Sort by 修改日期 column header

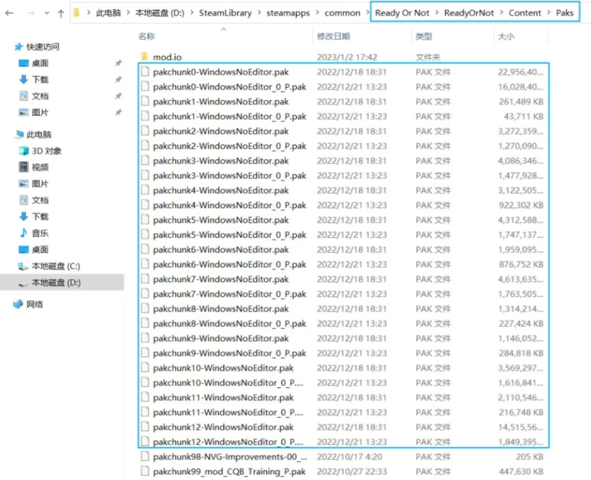pos(333,36)
